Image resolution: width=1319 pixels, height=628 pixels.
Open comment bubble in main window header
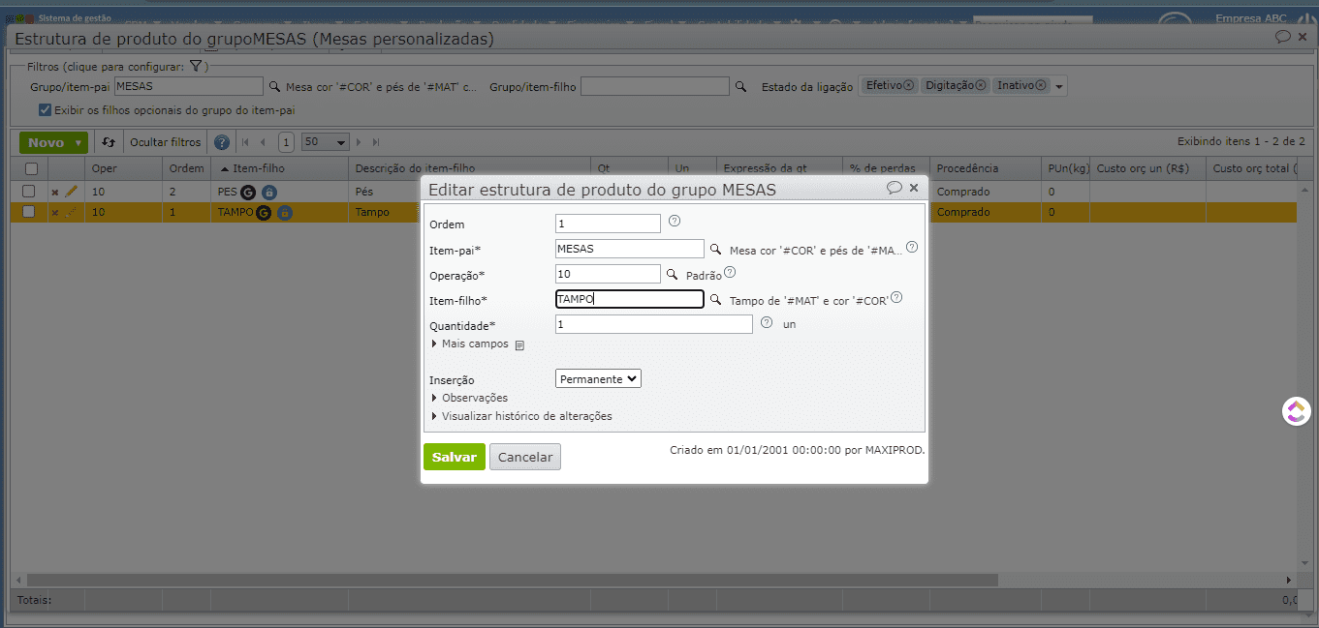click(1282, 37)
